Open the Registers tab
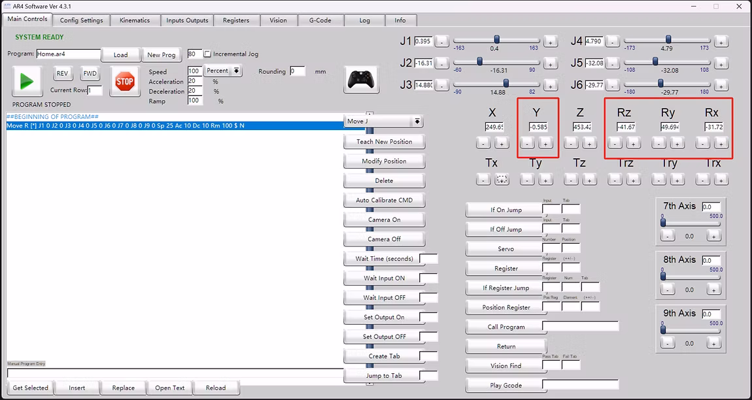Image resolution: width=752 pixels, height=400 pixels. click(236, 20)
